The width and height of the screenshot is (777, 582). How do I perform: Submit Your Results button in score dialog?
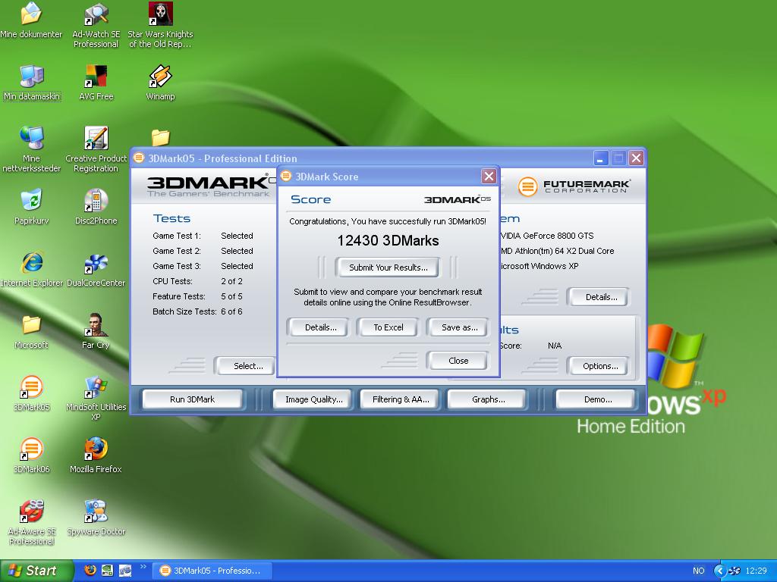[388, 268]
